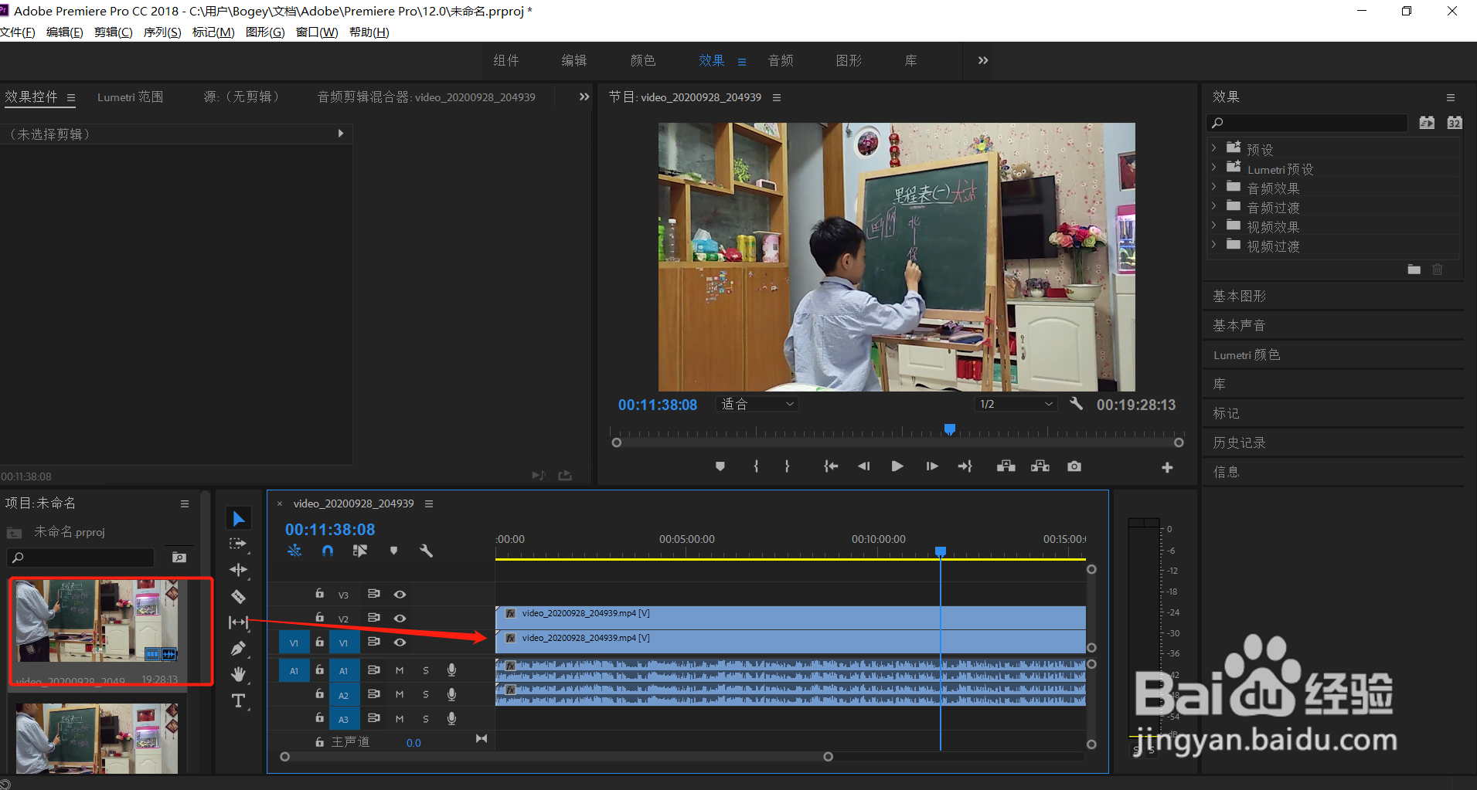
Task: Toggle insert sequences as nests
Action: point(294,551)
